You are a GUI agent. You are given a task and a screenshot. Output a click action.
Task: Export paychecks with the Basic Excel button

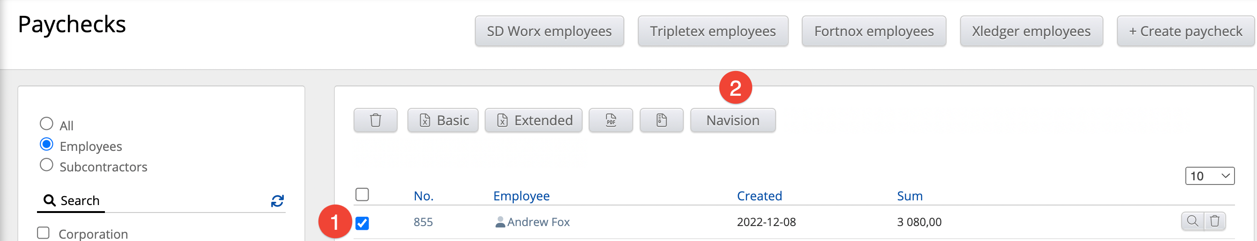coord(443,120)
